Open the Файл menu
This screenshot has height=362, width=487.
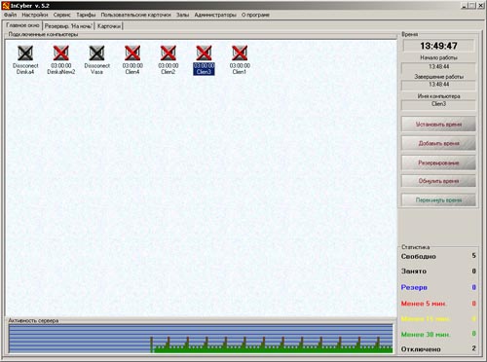coord(10,15)
